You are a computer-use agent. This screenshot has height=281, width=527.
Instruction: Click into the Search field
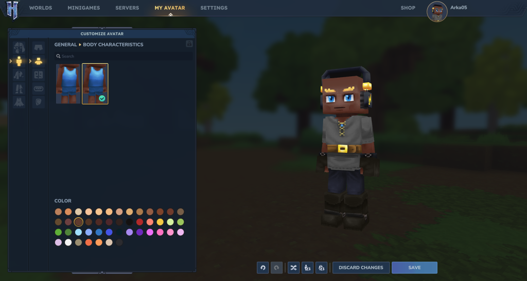[124, 56]
